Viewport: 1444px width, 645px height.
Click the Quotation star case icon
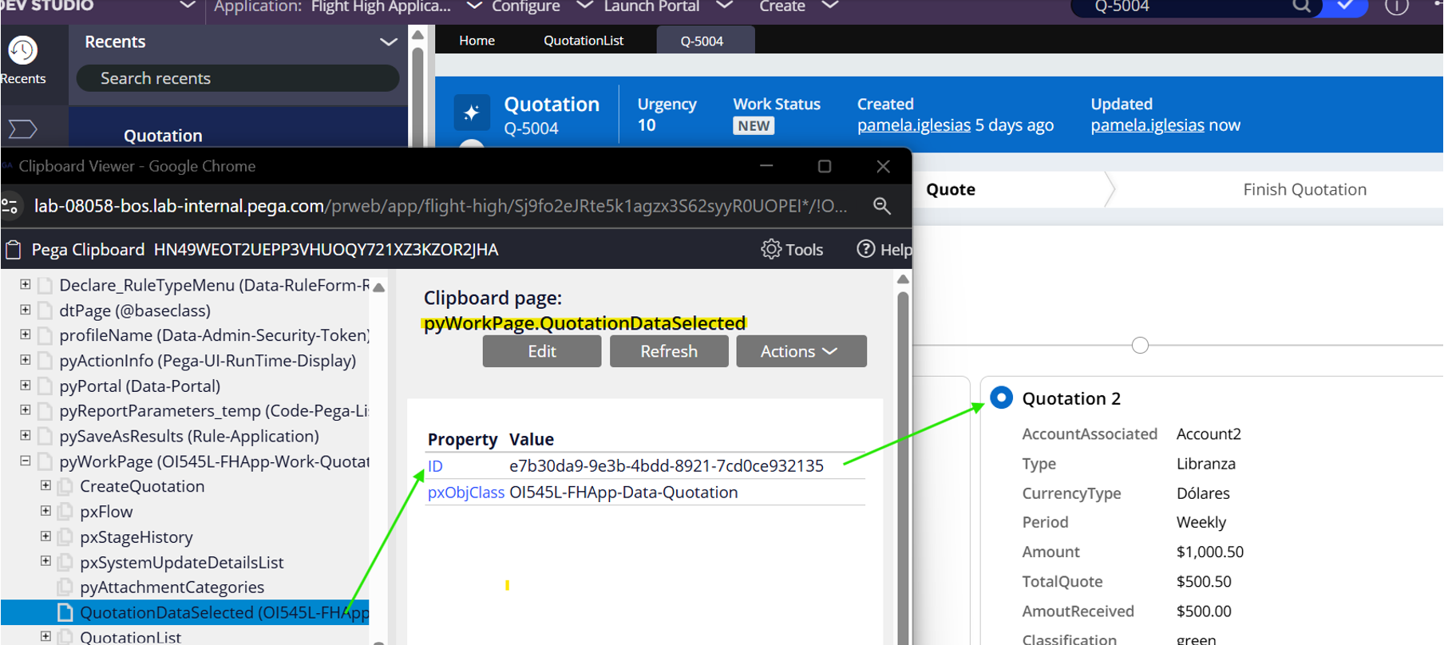pyautogui.click(x=471, y=113)
